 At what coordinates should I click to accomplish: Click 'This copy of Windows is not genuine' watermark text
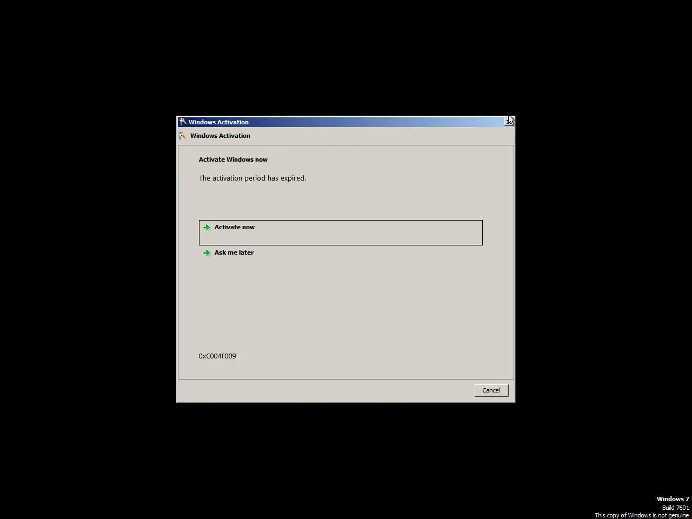click(642, 515)
